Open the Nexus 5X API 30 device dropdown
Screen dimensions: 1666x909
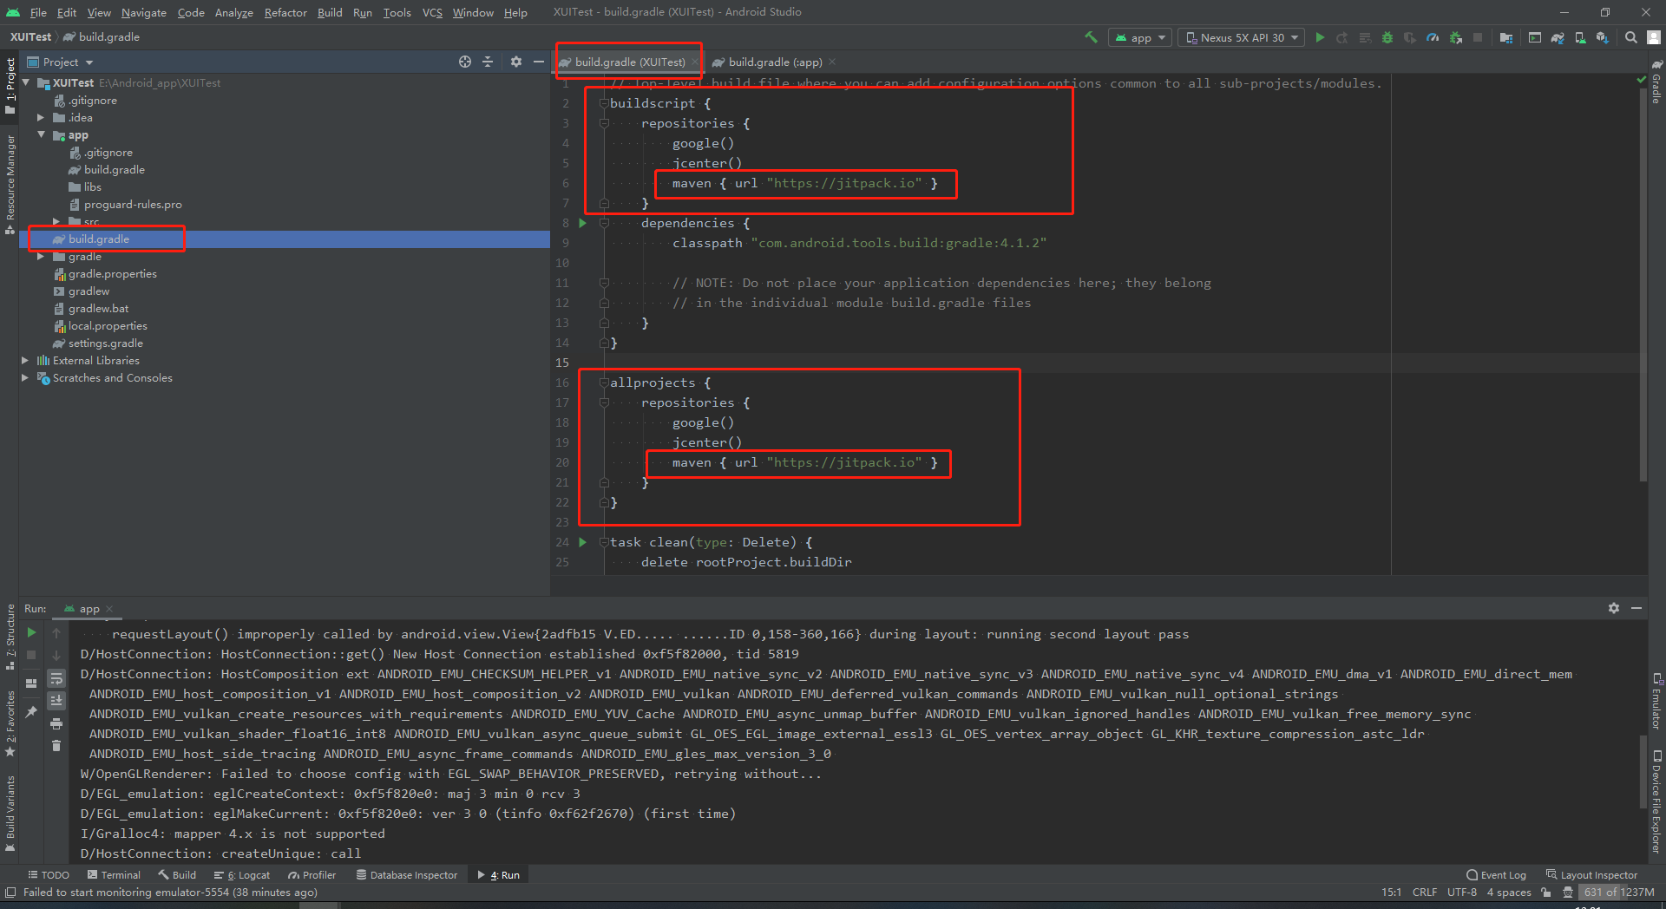tap(1239, 37)
